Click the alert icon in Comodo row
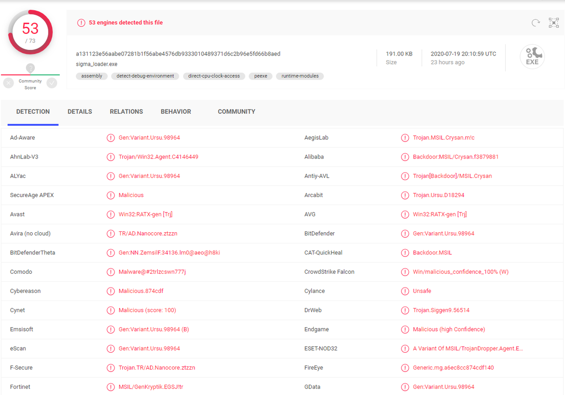Image resolution: width=565 pixels, height=395 pixels. click(111, 272)
